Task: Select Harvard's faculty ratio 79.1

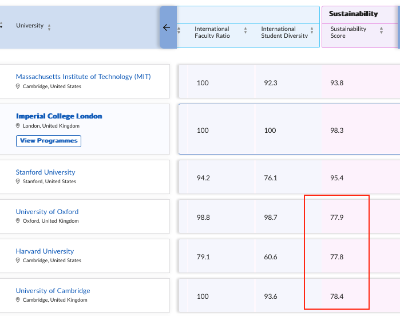Action: click(x=203, y=257)
